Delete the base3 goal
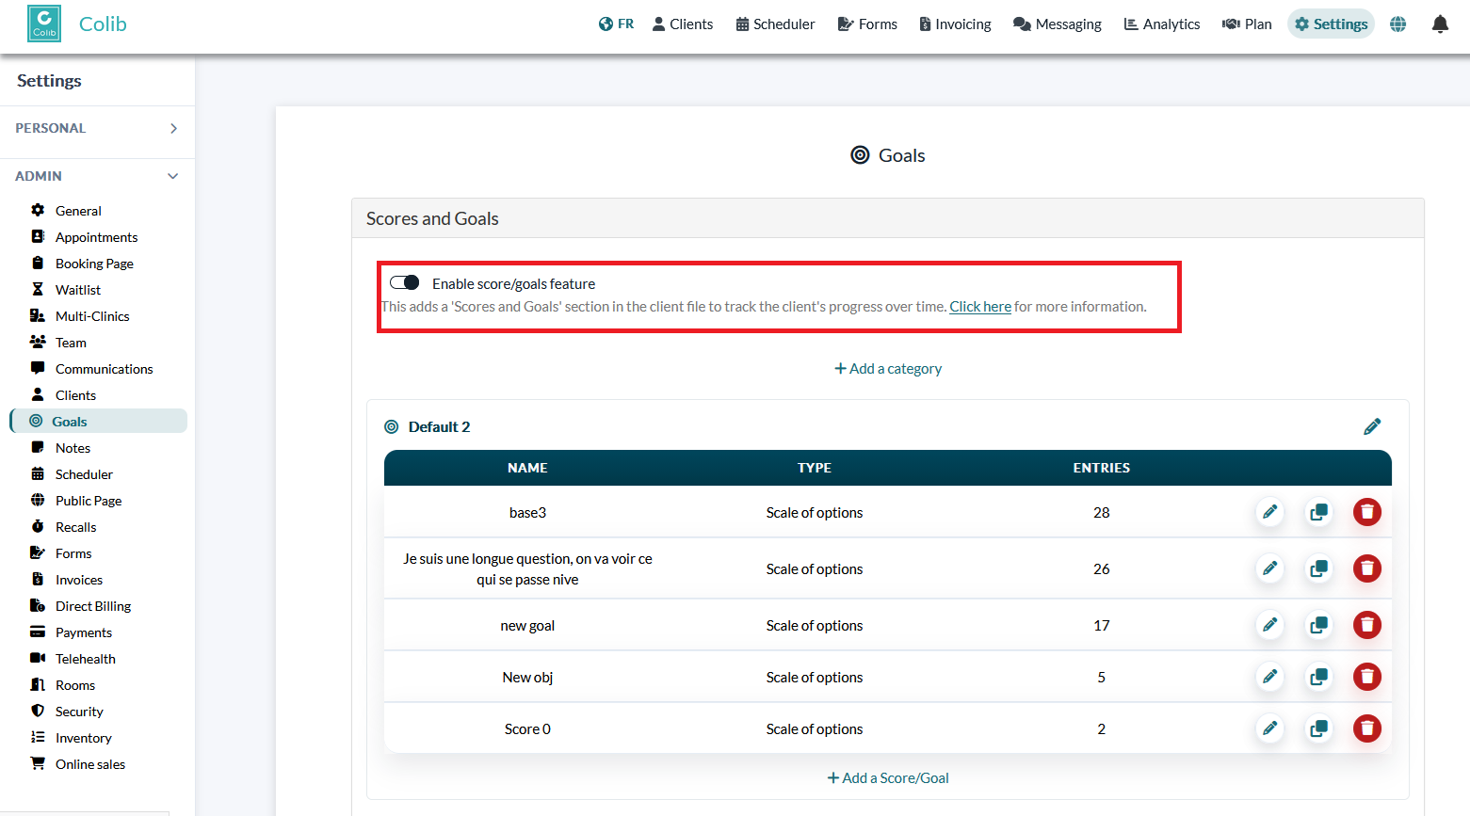The height and width of the screenshot is (816, 1470). pos(1367,512)
